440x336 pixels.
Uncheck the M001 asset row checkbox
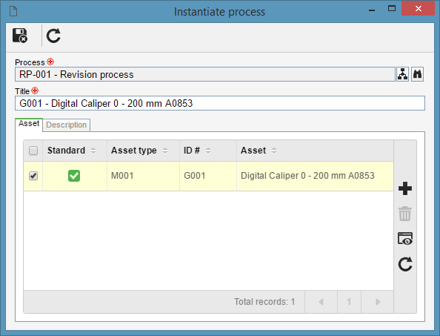pos(33,176)
